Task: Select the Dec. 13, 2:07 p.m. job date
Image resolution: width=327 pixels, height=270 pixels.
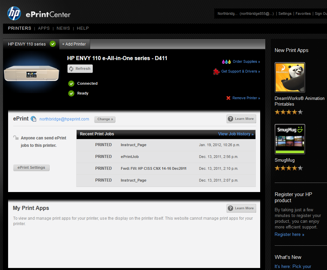Action: tap(219, 180)
